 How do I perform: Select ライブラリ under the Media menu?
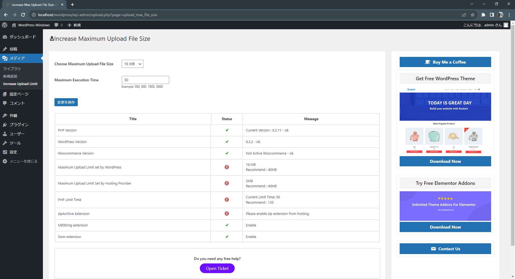[x=12, y=69]
